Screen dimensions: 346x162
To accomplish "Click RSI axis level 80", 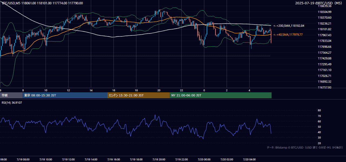I will coord(319,110).
